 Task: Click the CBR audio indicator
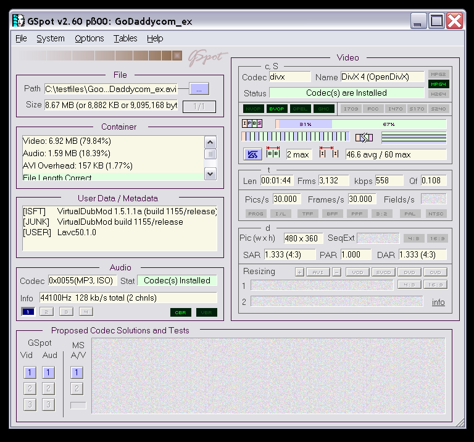tap(180, 312)
